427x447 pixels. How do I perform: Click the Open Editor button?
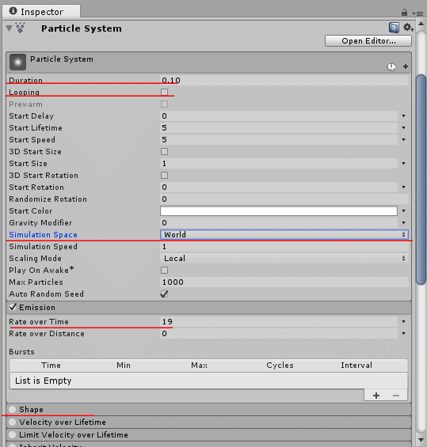[368, 41]
